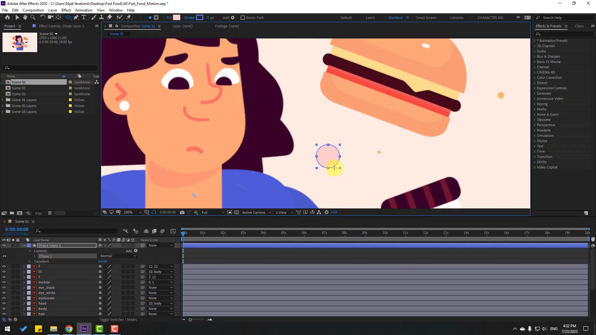596x335 pixels.
Task: Open After Effects from the taskbar
Action: point(84,328)
